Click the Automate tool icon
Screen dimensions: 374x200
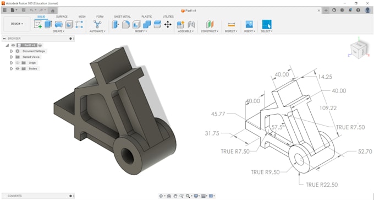[x=97, y=24]
